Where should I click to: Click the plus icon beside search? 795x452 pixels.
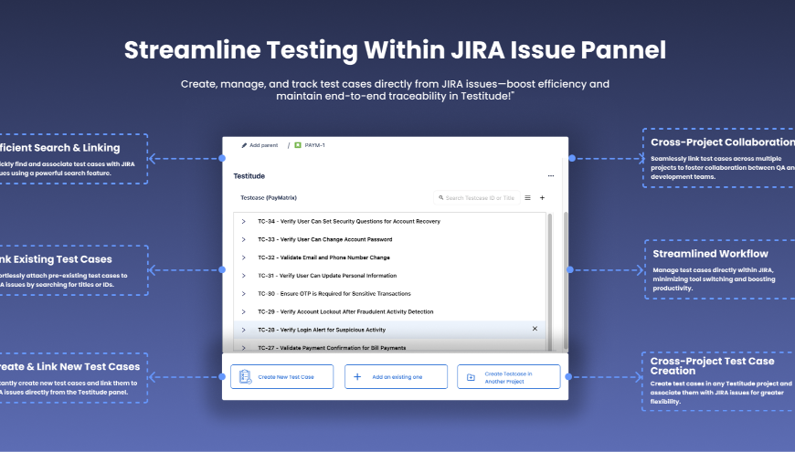[542, 197]
